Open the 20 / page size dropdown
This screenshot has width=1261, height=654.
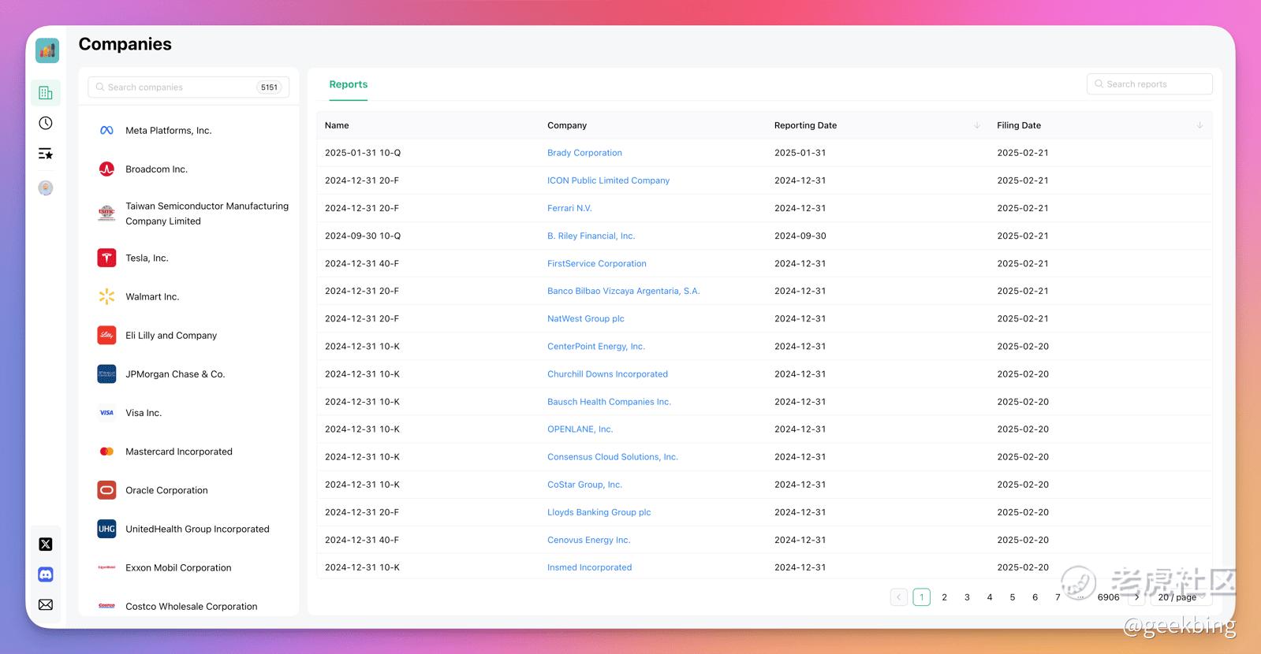coord(1181,597)
